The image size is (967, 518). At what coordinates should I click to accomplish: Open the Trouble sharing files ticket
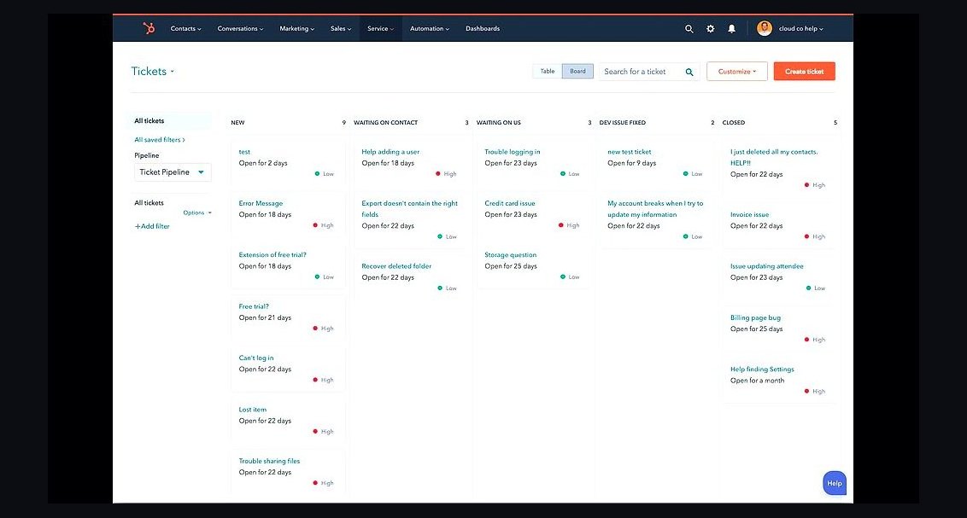pyautogui.click(x=269, y=462)
